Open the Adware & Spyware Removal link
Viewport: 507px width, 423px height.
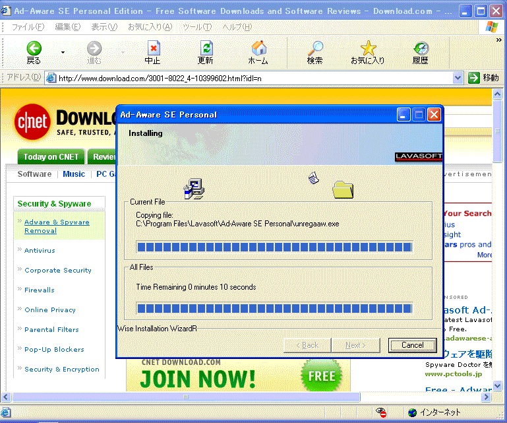coord(57,226)
